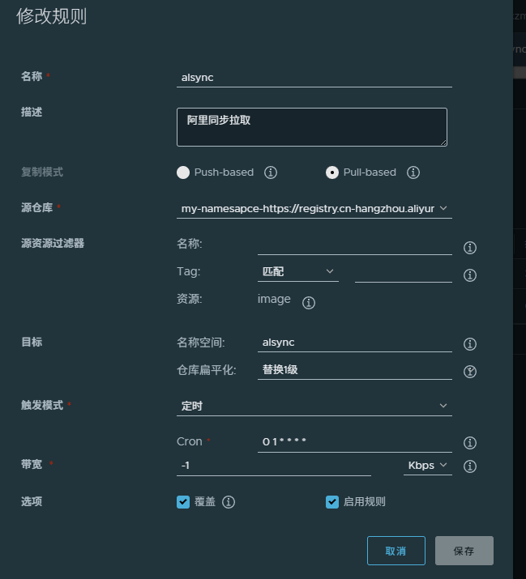Click the 名称 input field with alsync

coord(314,78)
